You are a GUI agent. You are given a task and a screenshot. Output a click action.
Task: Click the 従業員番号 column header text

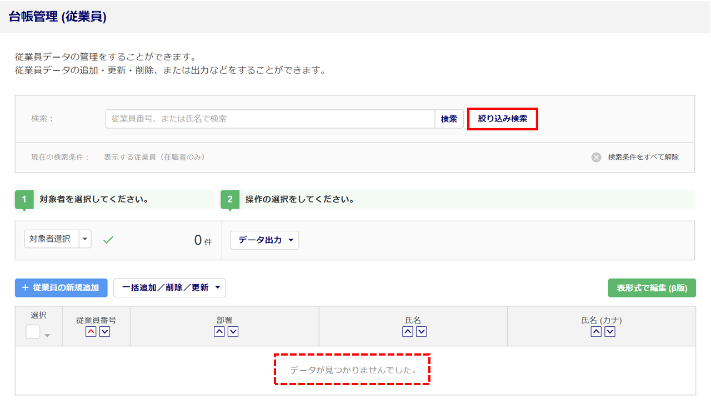click(x=96, y=320)
